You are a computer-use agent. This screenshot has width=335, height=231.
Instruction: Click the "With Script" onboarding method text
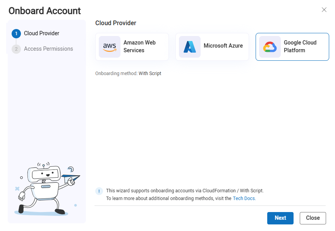coord(150,74)
